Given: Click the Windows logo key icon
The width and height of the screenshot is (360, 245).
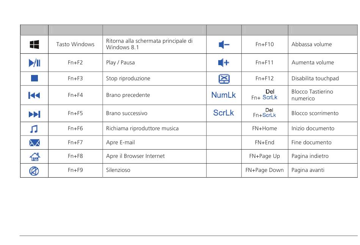Looking at the screenshot, I should (34, 45).
